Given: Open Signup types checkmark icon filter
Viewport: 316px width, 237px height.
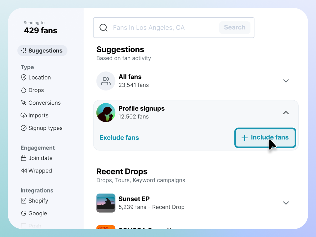Looking at the screenshot, I should pos(24,128).
